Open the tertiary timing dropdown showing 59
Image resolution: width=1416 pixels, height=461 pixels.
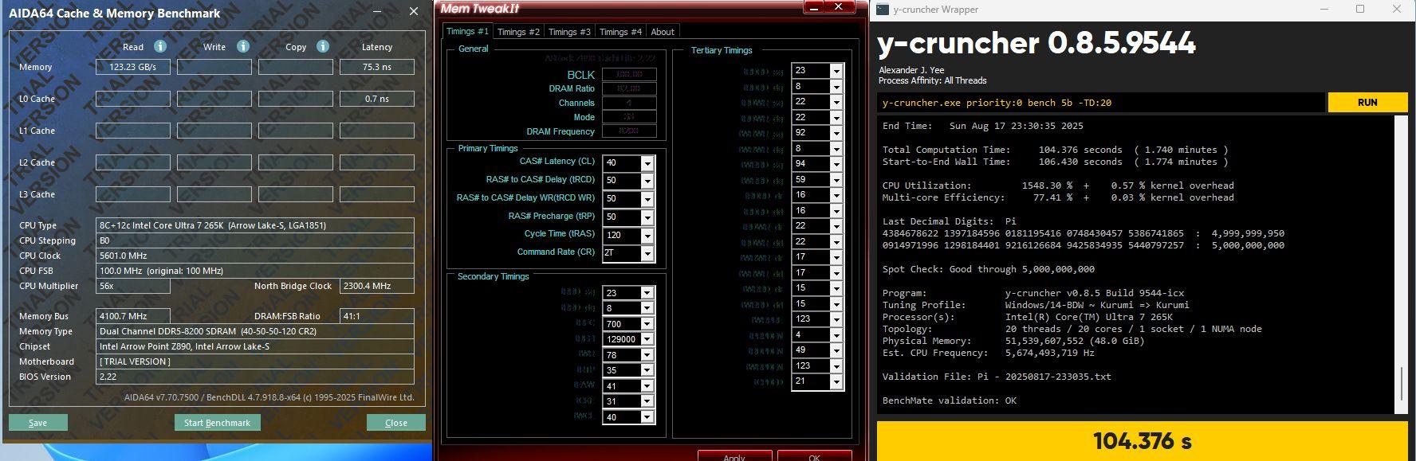click(x=836, y=180)
